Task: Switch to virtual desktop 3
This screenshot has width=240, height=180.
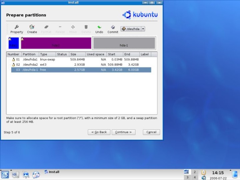Action: point(187,177)
